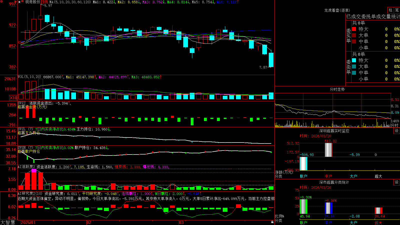Click the 深市超赢分类统计 panel title

334,182
